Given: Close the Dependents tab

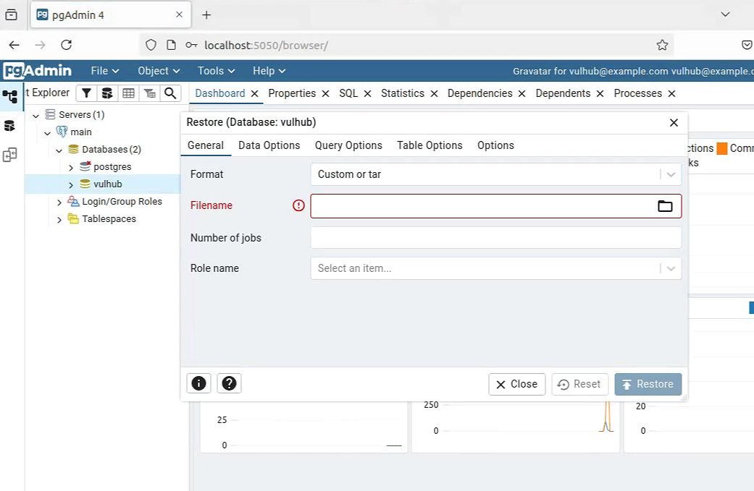Looking at the screenshot, I should pos(600,93).
